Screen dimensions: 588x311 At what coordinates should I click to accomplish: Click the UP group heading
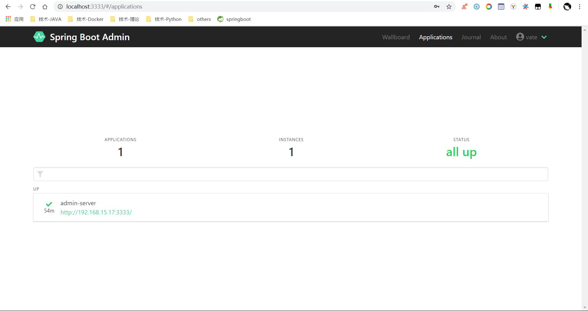pyautogui.click(x=36, y=189)
